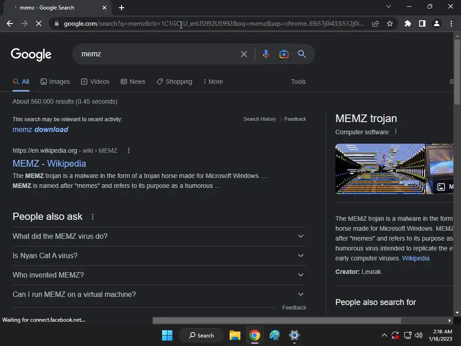Image resolution: width=461 pixels, height=346 pixels.
Task: Toggle the Chrome side panel
Action: pyautogui.click(x=422, y=23)
